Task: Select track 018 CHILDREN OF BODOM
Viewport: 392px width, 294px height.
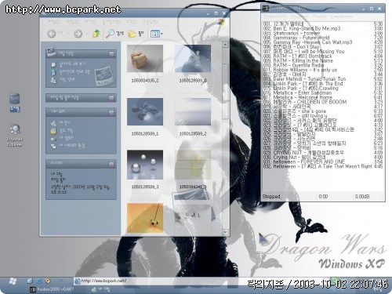Action: 323,102
